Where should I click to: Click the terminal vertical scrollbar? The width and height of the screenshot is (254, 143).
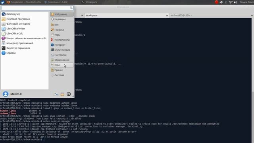(253, 80)
